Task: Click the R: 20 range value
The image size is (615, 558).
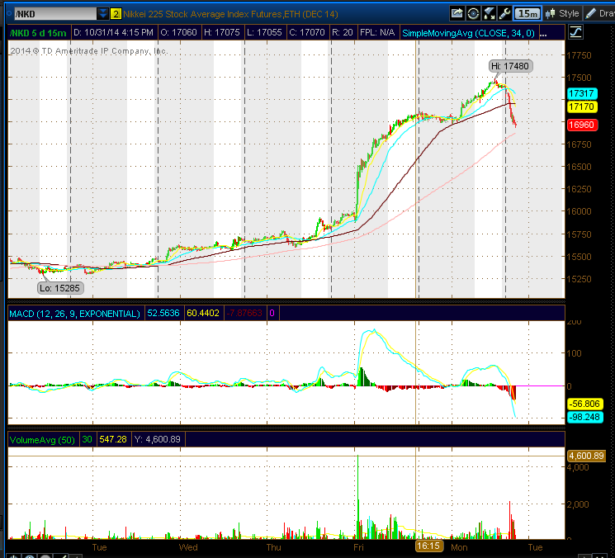Action: pos(343,32)
